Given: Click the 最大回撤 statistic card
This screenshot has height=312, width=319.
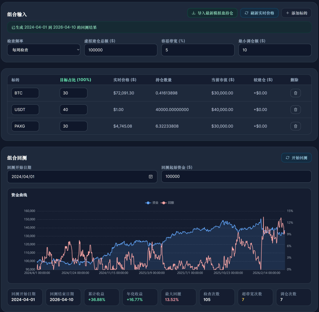Looking at the screenshot, I should pyautogui.click(x=178, y=297).
